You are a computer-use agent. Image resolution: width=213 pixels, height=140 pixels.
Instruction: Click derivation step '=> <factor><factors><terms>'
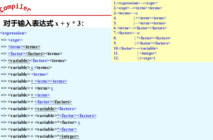click(31, 54)
